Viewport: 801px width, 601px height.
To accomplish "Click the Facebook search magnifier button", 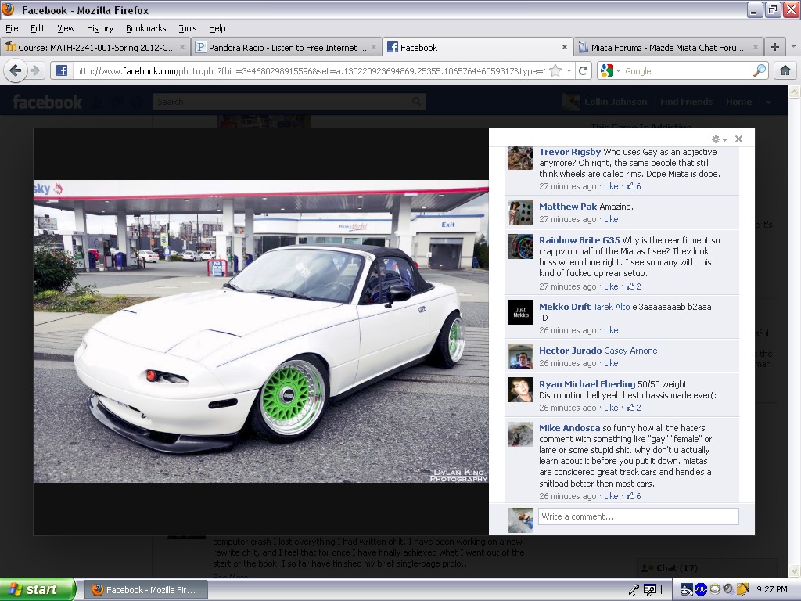I will point(417,102).
